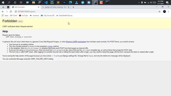This screenshot has width=171, height=96.
Task: Open the SQL Online IDE bookmark
Action: pyautogui.click(x=48, y=15)
